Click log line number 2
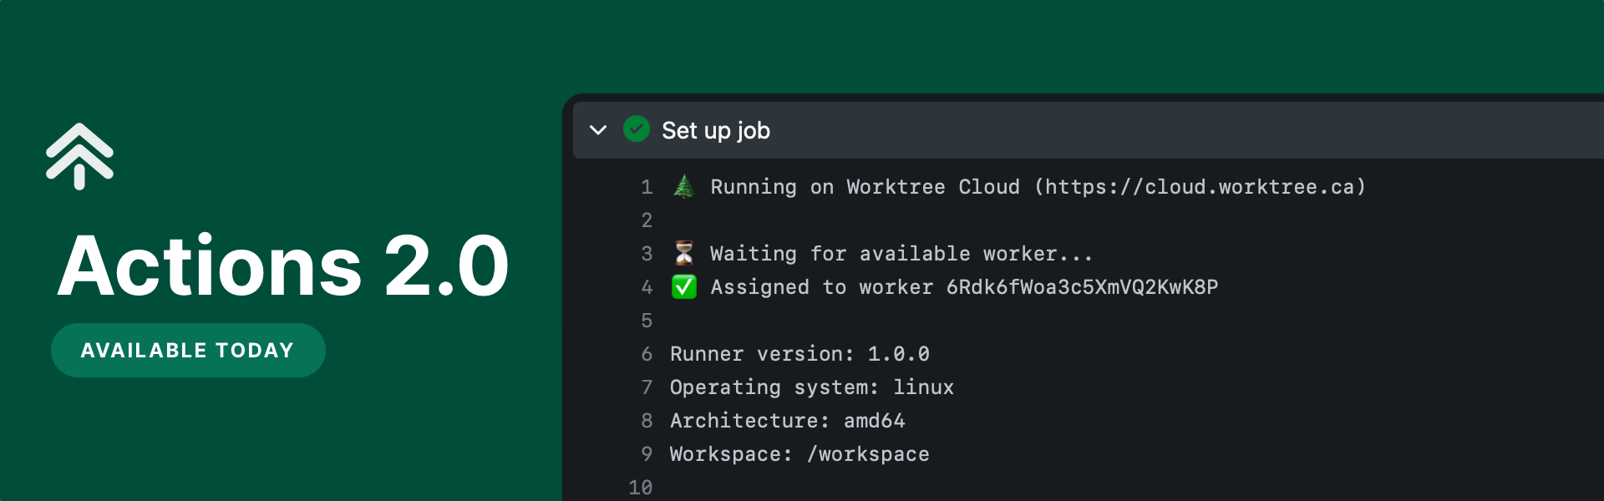 coord(647,220)
